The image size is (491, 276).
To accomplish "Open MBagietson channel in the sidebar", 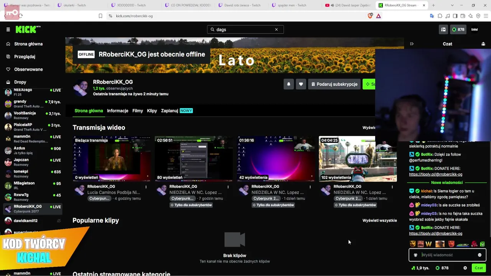I will 33,186.
